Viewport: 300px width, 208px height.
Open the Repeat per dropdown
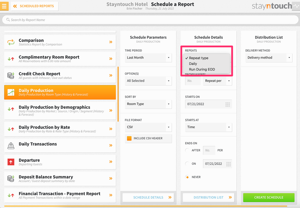click(217, 81)
